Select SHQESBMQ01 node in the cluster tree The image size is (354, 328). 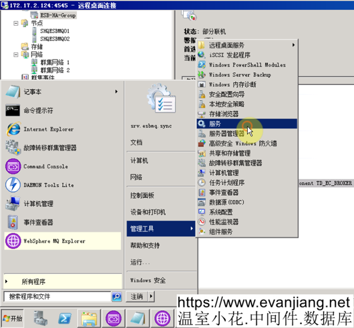coord(55,31)
